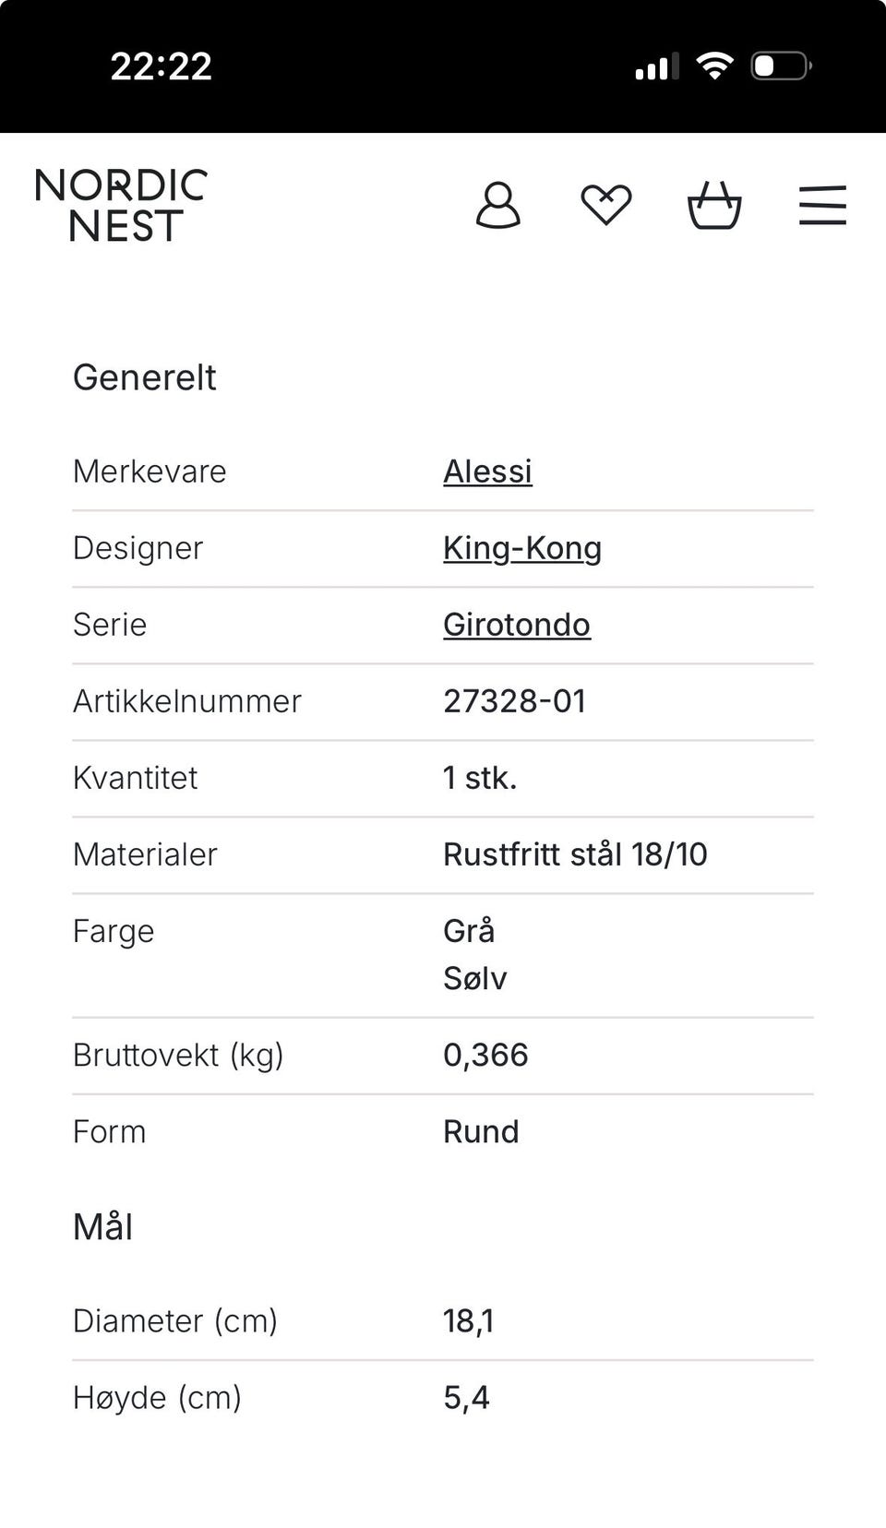
Task: Click the Sølv color value
Action: [474, 978]
